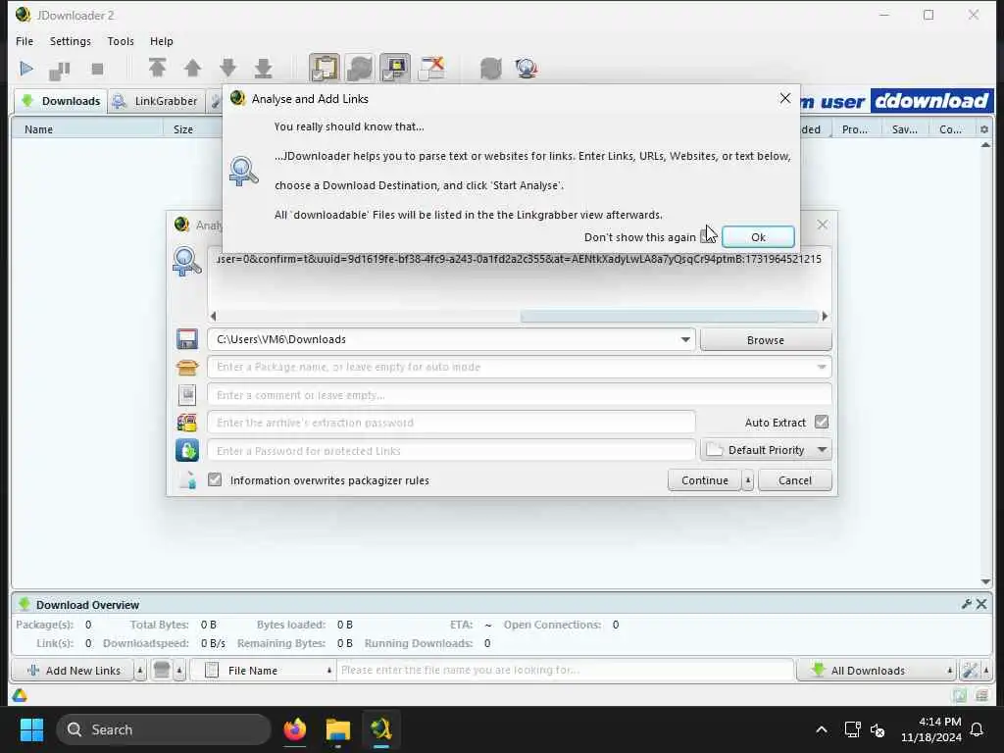1004x753 pixels.
Task: Open the File Name search filter dropdown
Action: tap(263, 671)
